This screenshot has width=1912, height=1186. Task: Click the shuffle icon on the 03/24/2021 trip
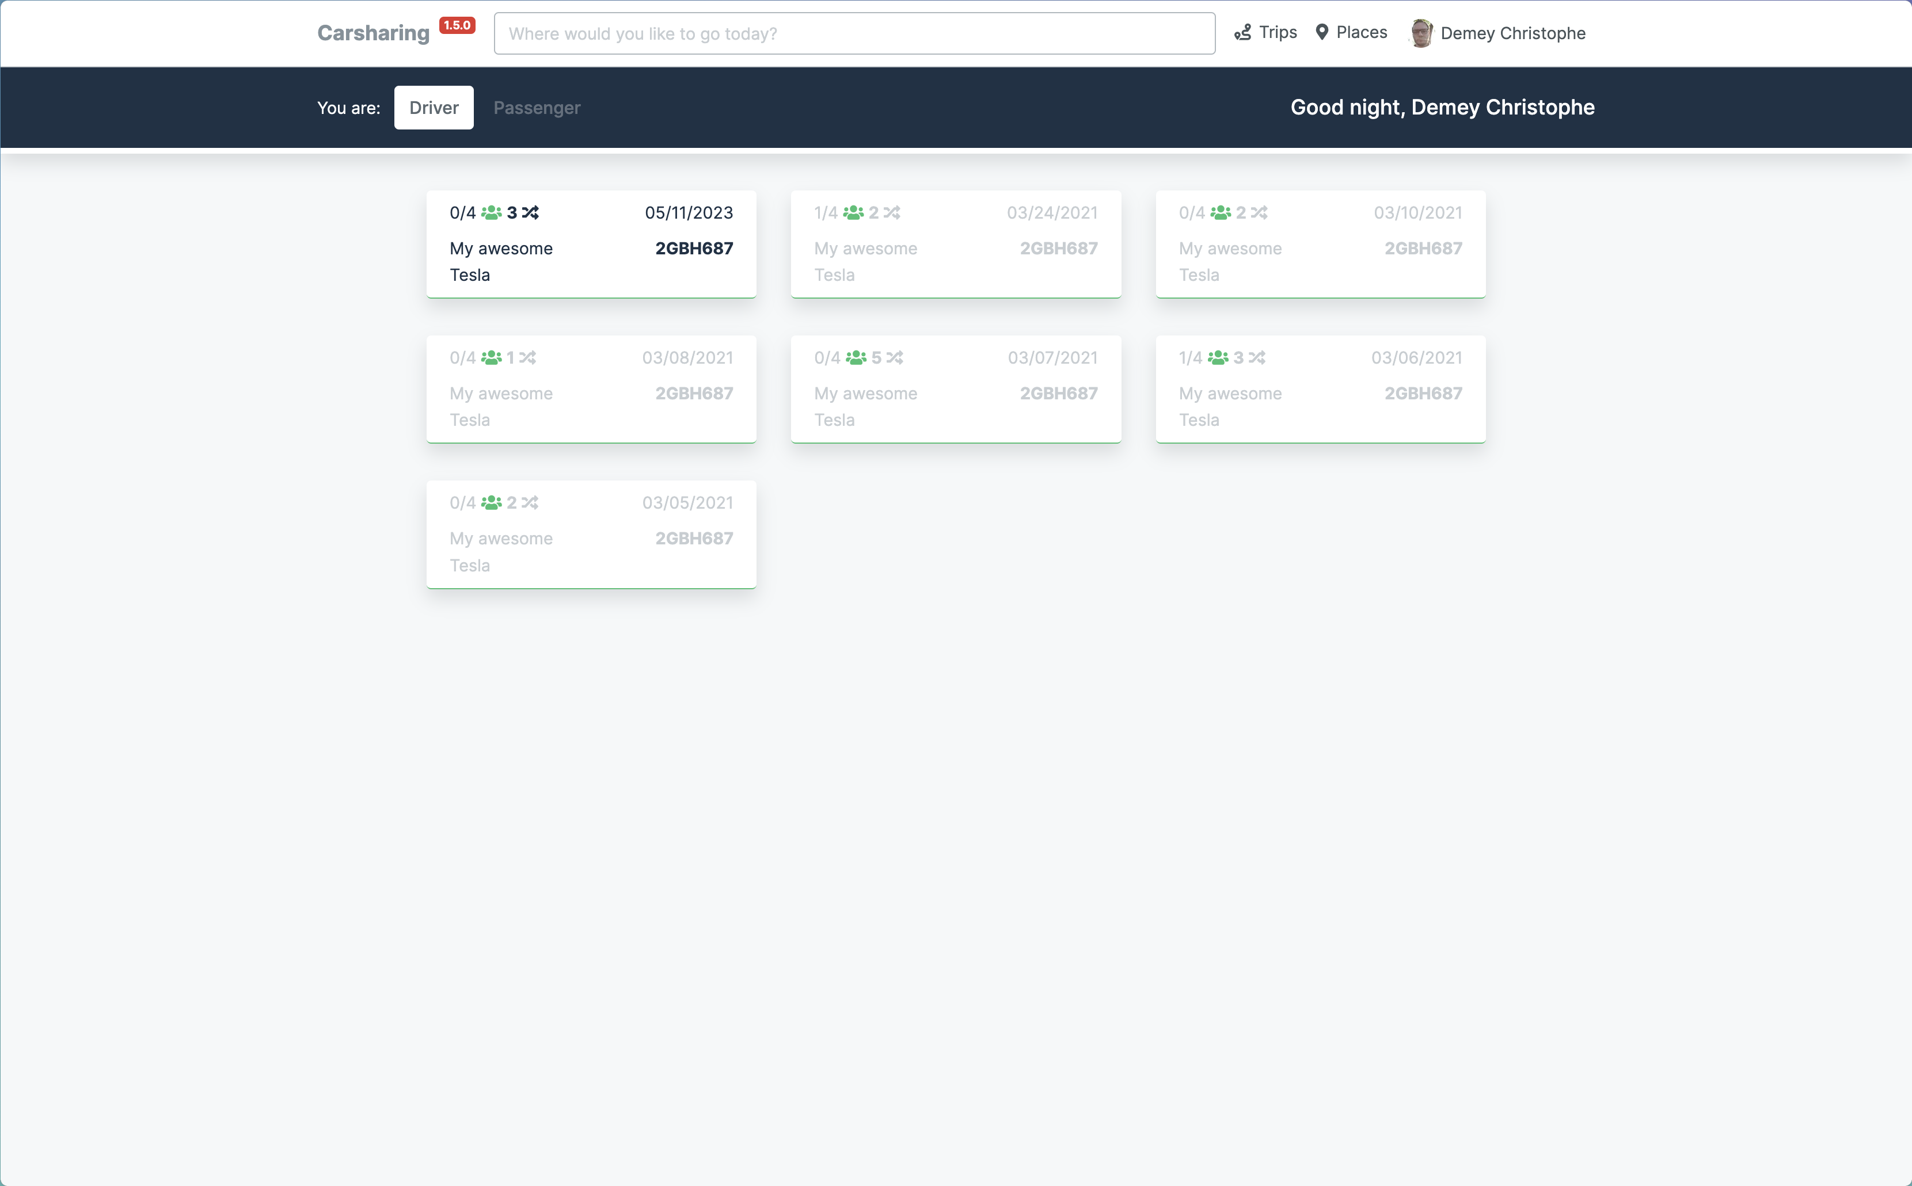coord(892,212)
